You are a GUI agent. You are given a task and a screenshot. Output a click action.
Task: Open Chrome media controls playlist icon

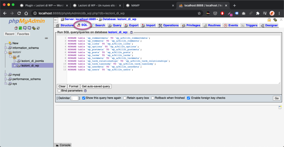[265, 13]
